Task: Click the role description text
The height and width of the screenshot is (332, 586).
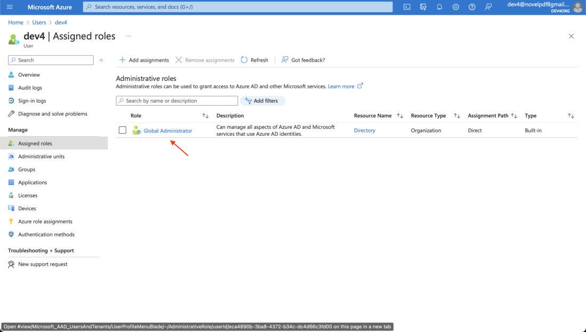Action: click(x=275, y=130)
